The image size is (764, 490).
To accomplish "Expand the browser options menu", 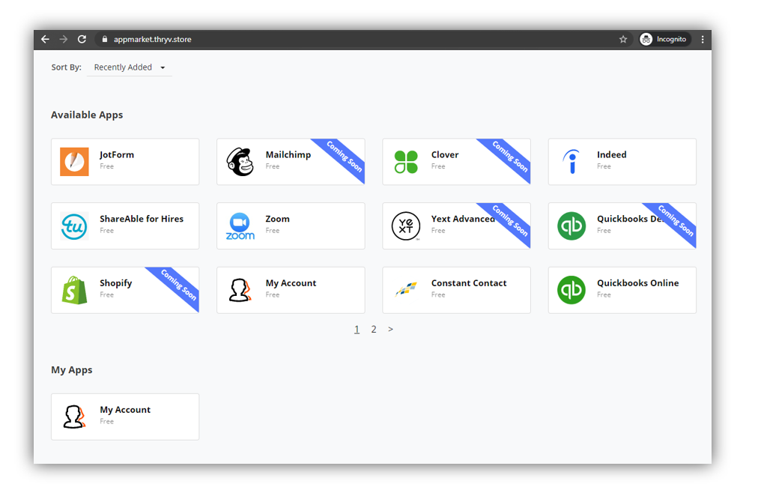I will [x=702, y=39].
